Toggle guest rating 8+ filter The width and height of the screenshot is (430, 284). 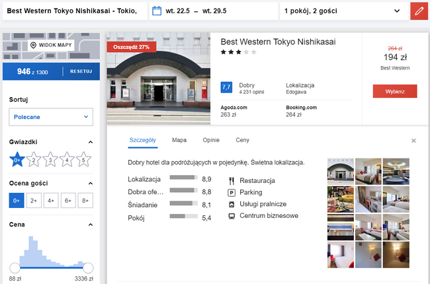pos(85,201)
